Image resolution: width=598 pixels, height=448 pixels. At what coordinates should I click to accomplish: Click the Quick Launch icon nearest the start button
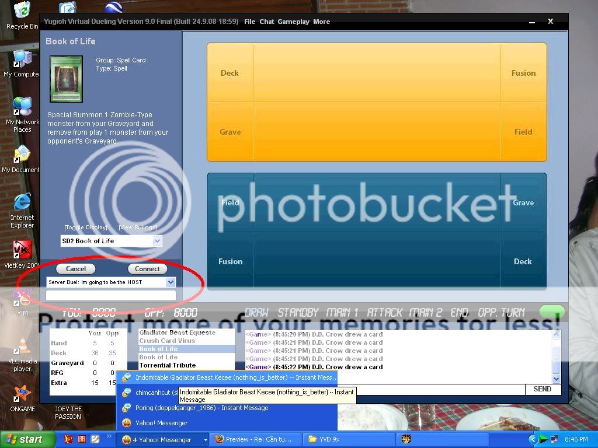69,439
